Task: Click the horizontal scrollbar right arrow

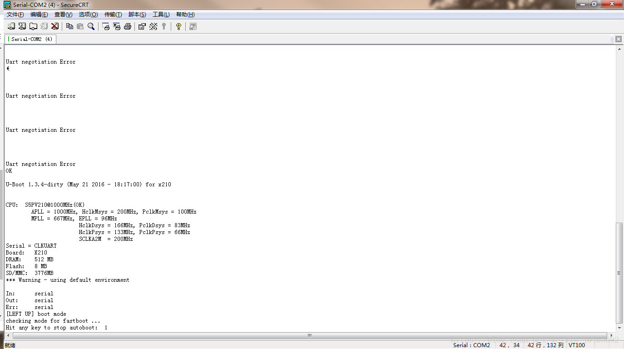Action: point(613,335)
